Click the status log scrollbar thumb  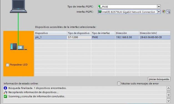[168, 95]
